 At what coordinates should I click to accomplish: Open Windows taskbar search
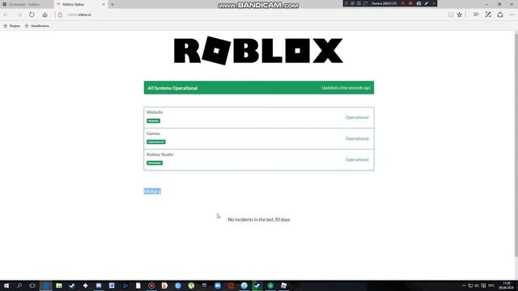point(19,285)
